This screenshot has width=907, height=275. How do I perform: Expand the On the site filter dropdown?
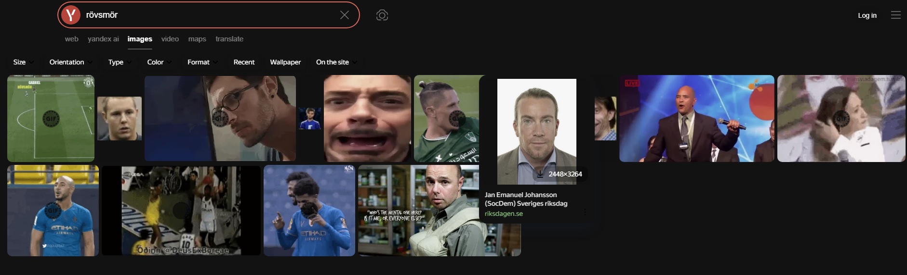[337, 62]
